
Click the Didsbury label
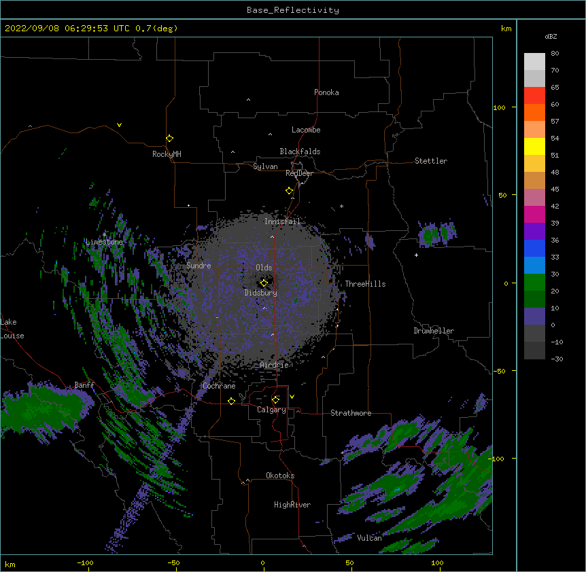pos(261,293)
